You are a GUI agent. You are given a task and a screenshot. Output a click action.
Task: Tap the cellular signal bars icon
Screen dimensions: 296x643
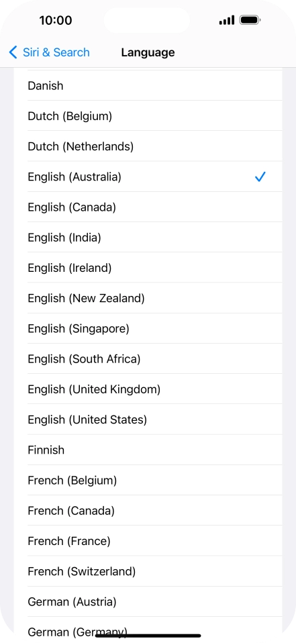point(227,20)
